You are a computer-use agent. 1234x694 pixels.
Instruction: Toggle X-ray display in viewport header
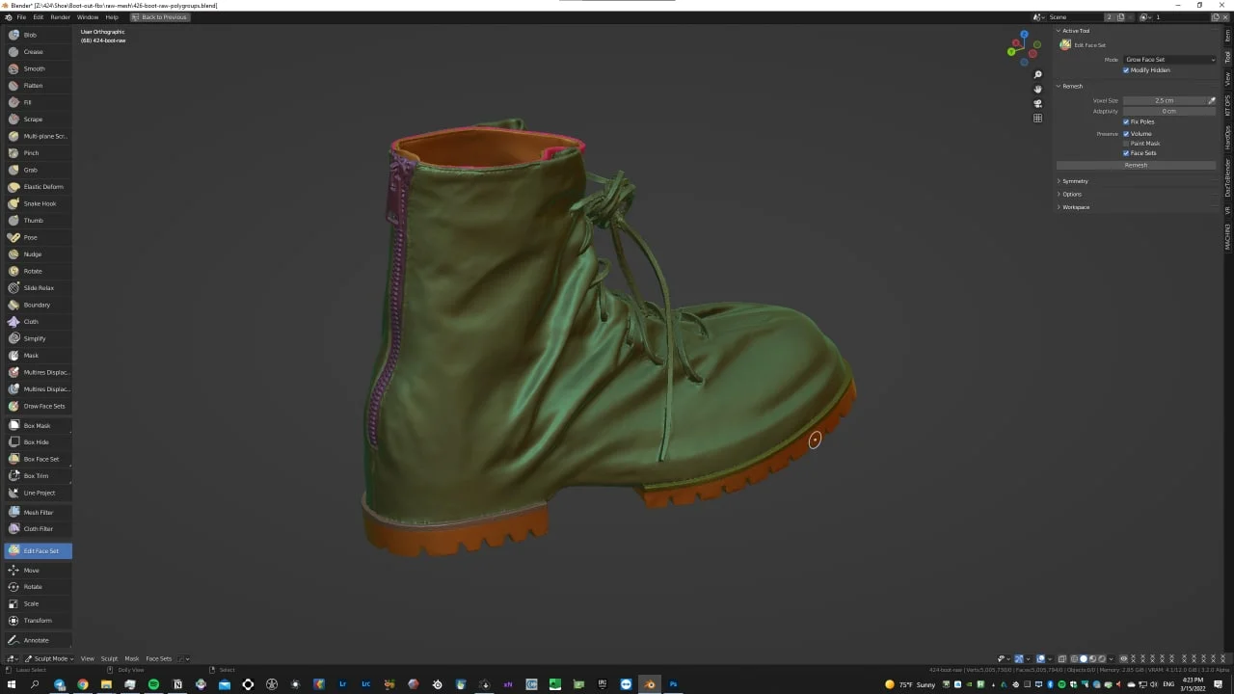click(1062, 659)
